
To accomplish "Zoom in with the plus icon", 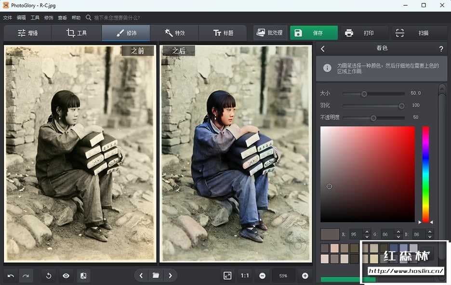I will point(305,276).
